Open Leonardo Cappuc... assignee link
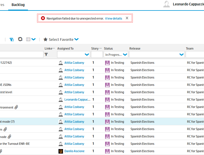204x155 pixels. [x=77, y=99]
